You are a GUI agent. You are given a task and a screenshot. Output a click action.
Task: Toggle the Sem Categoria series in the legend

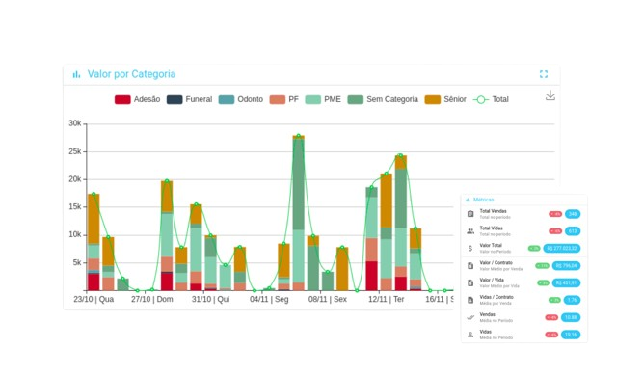383,99
